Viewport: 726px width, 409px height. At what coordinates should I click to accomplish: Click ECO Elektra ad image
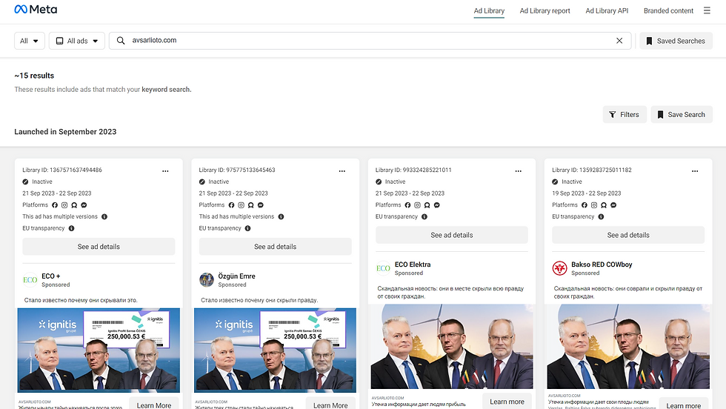451,347
